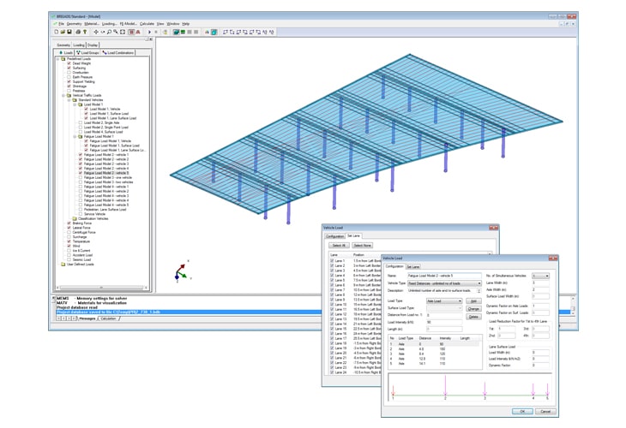Click the highlighted teal toolbar icon after separator
Screen dimensions: 626x428
point(214,32)
